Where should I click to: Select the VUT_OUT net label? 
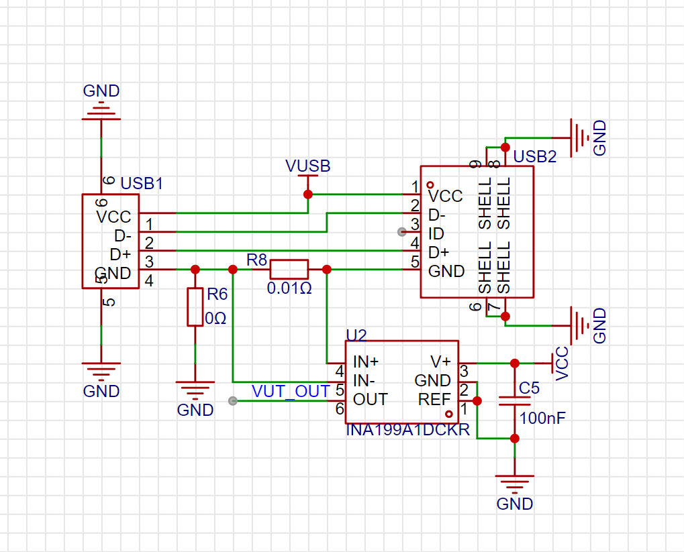tap(291, 392)
